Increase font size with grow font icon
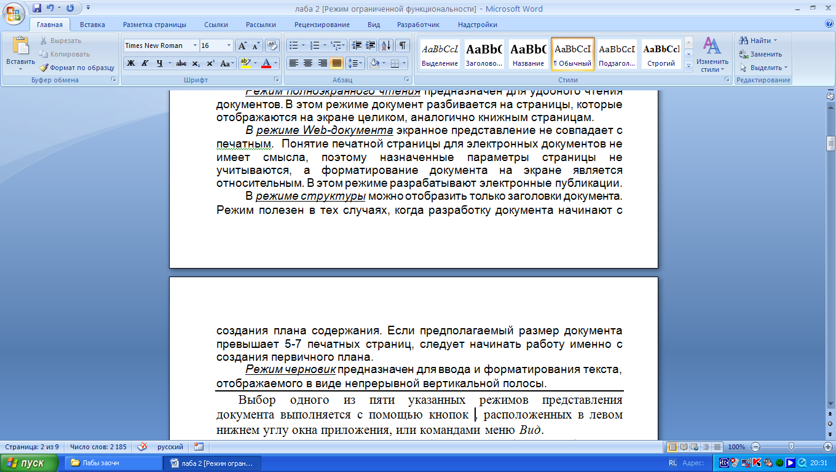836x472 pixels. coord(242,45)
